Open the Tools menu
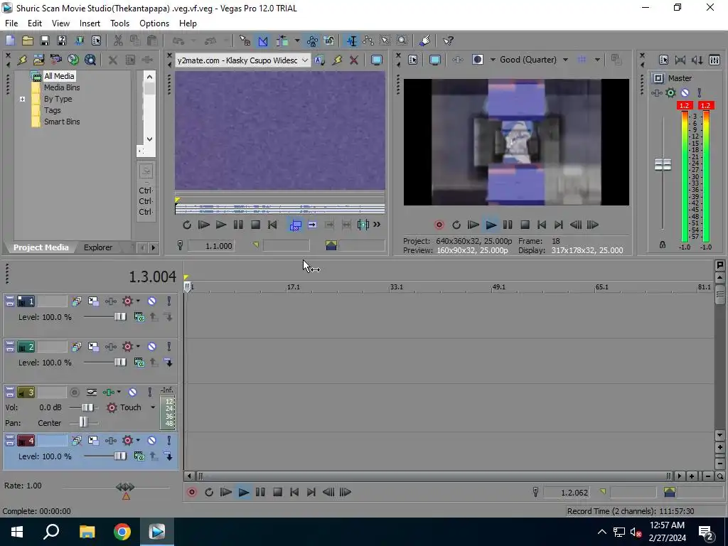Image resolution: width=728 pixels, height=546 pixels. pyautogui.click(x=119, y=23)
